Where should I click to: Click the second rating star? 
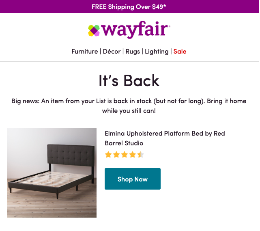[116, 155]
